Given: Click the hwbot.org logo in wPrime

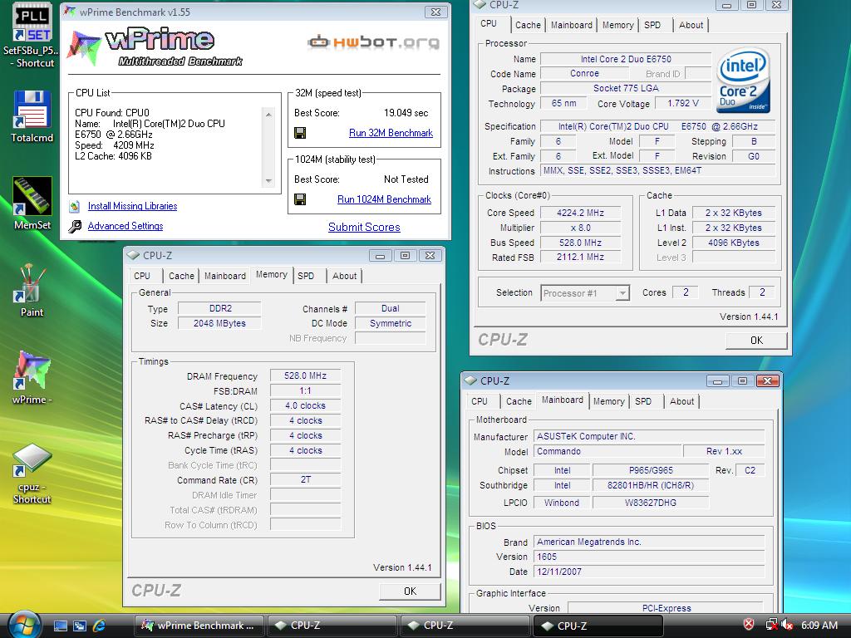Looking at the screenshot, I should click(373, 42).
